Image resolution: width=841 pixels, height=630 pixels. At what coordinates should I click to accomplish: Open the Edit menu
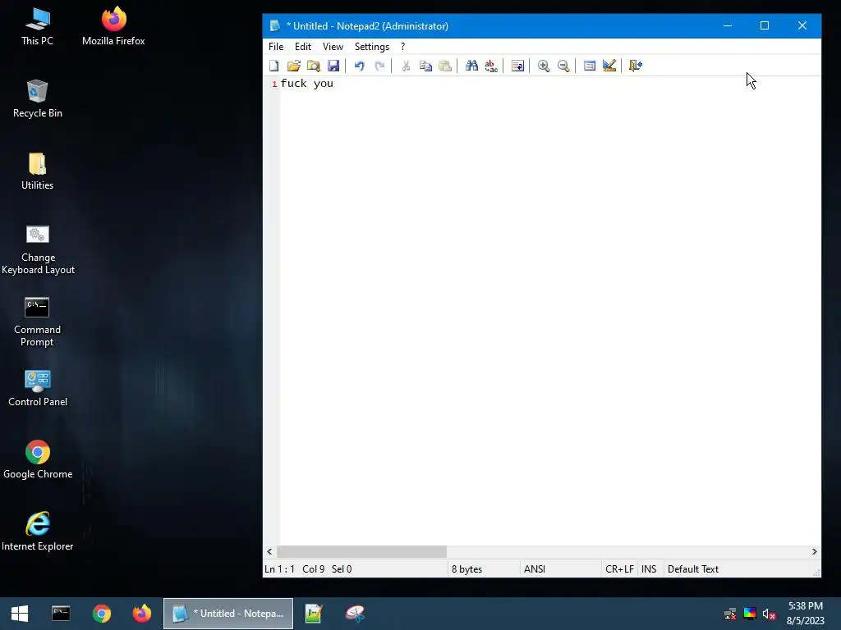point(303,47)
